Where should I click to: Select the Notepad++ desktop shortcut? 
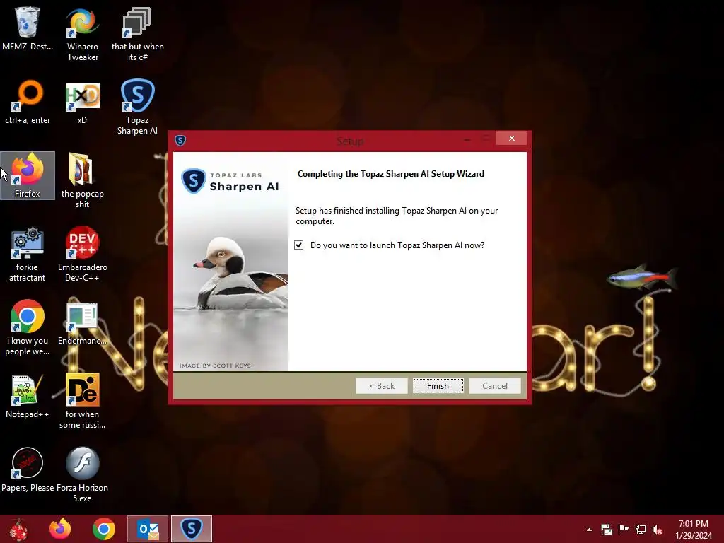pos(28,396)
